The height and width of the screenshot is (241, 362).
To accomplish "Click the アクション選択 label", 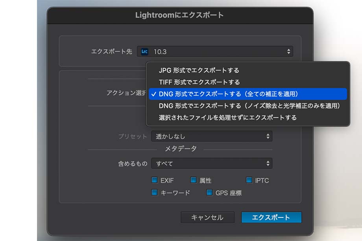I will [126, 93].
